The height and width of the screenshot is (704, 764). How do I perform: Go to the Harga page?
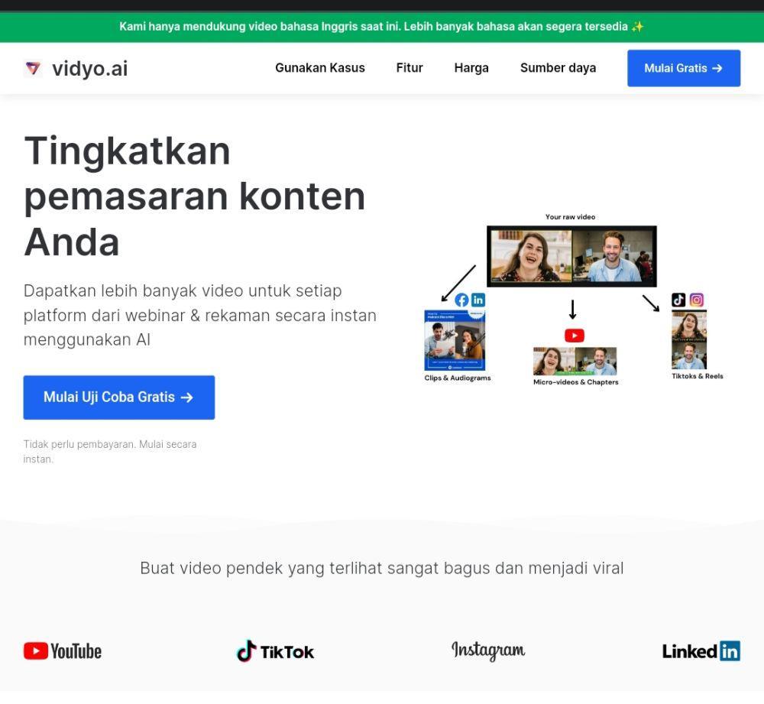471,68
